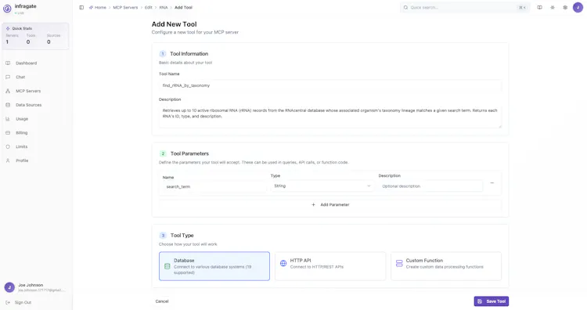Open the String type dropdown
The image size is (587, 310).
click(322, 186)
